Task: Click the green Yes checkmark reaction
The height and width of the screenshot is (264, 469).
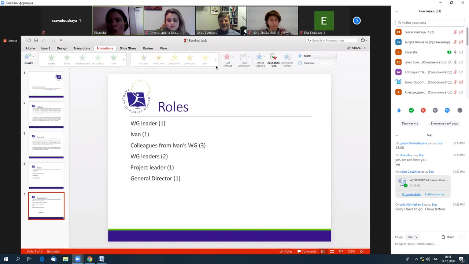Action: point(411,110)
